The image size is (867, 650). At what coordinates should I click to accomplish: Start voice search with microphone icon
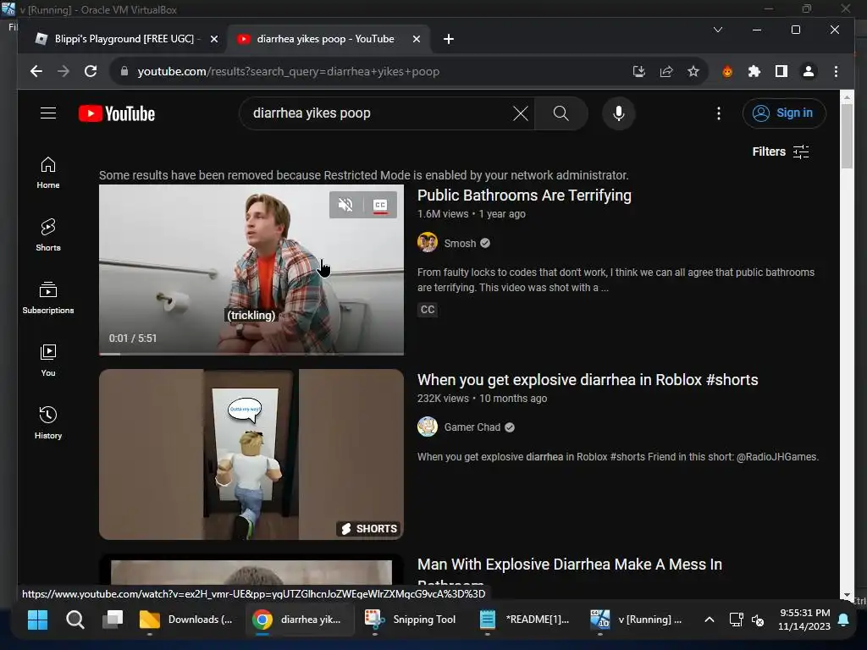619,113
